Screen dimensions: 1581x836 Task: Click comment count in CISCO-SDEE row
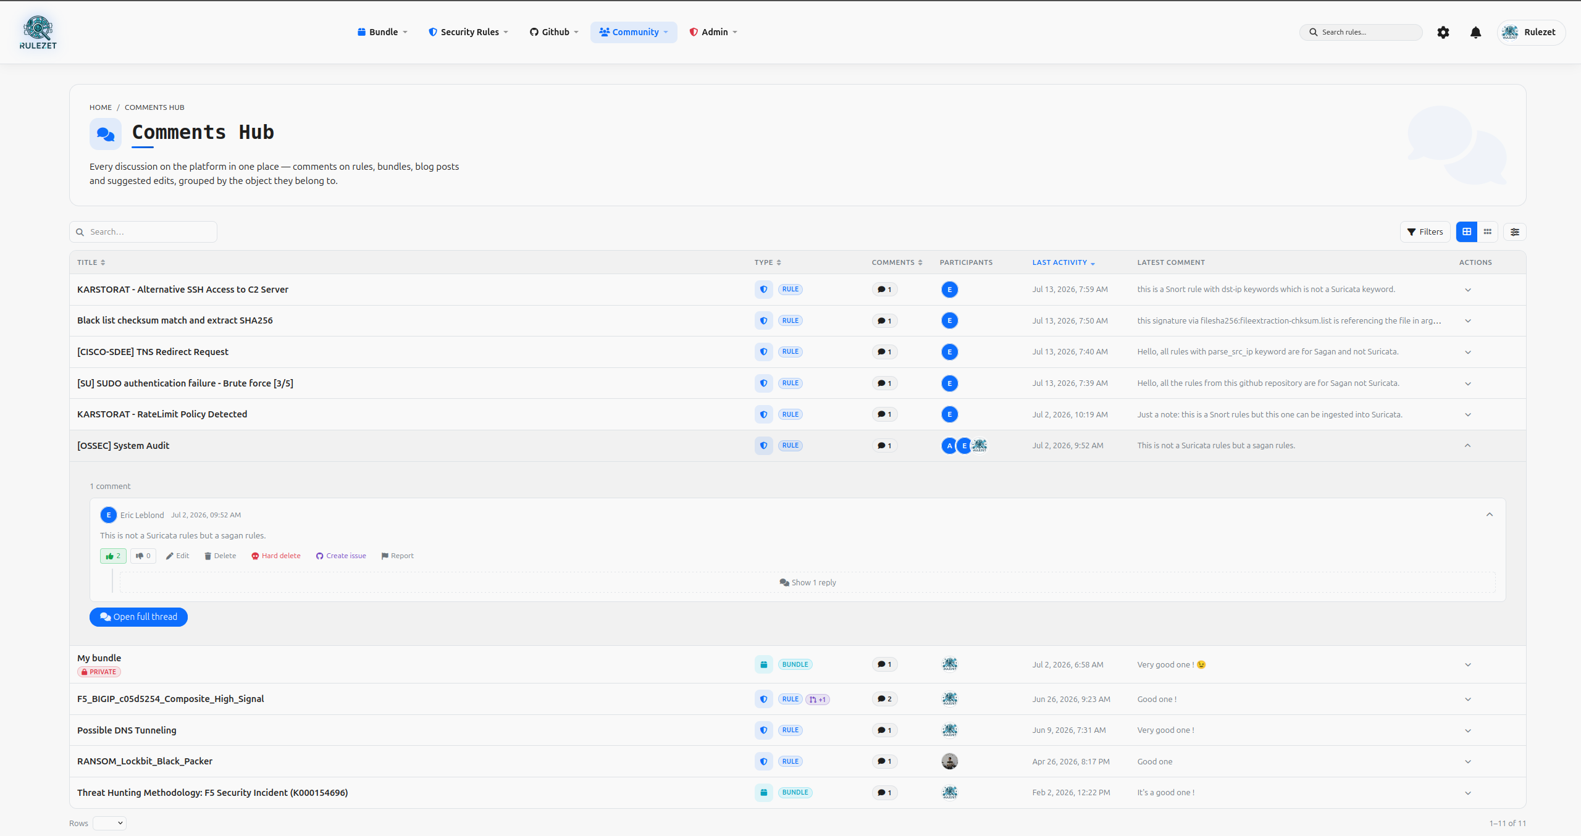pyautogui.click(x=885, y=352)
